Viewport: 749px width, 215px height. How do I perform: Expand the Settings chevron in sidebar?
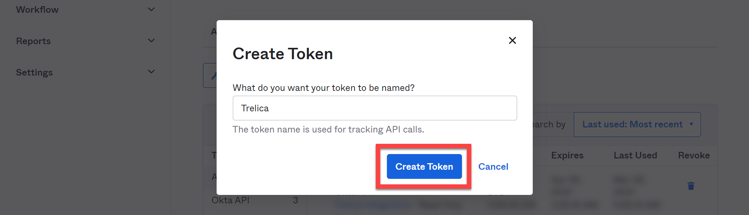coord(151,72)
